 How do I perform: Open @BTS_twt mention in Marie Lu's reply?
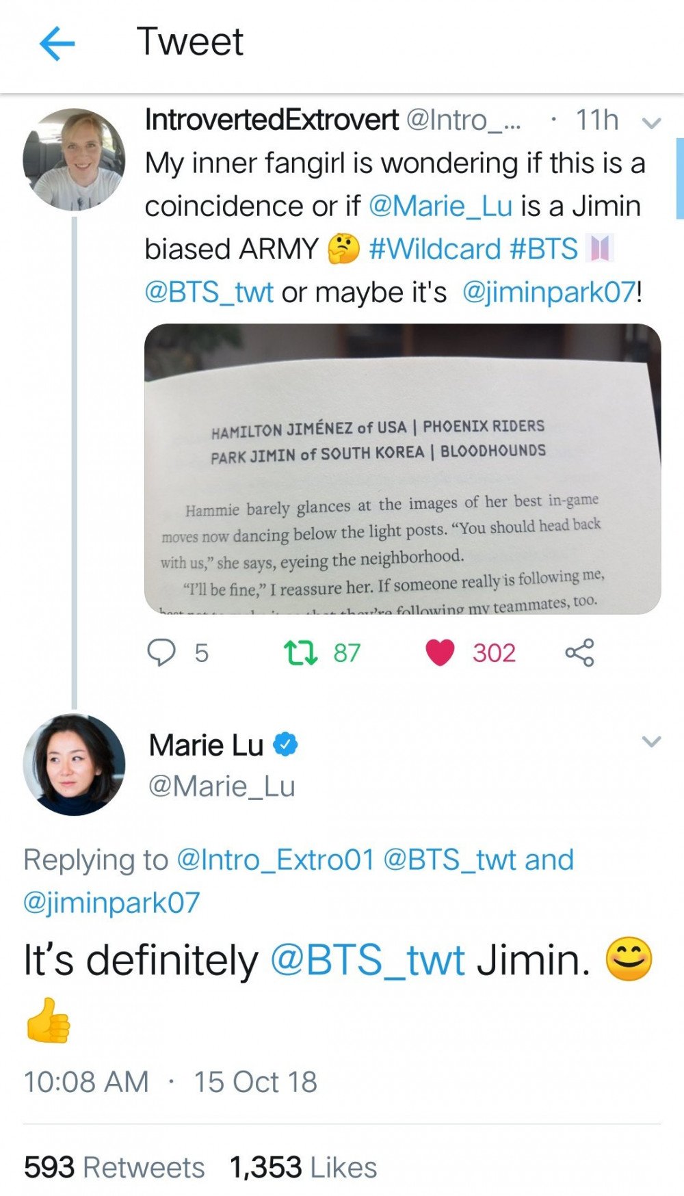368,959
